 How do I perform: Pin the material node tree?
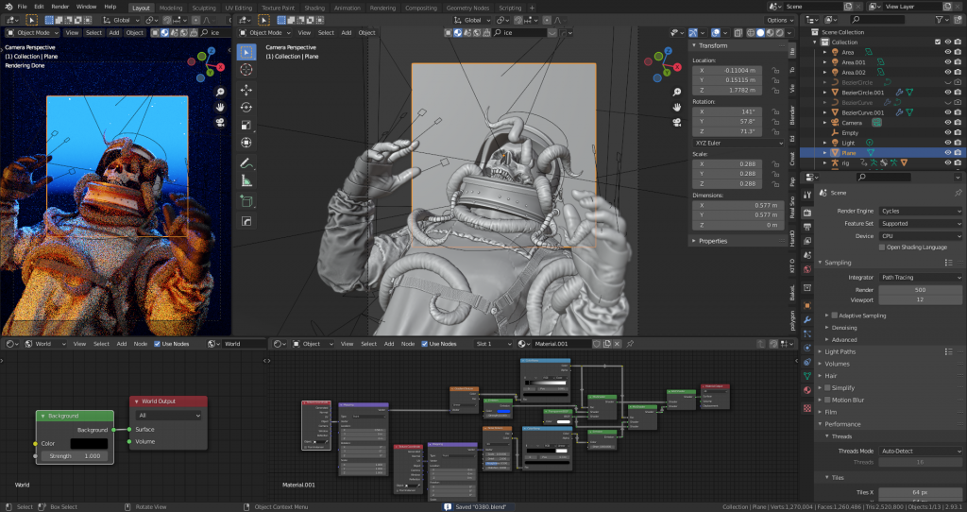click(630, 344)
